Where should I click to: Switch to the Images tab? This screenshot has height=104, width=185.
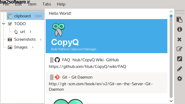pyautogui.click(x=21, y=47)
